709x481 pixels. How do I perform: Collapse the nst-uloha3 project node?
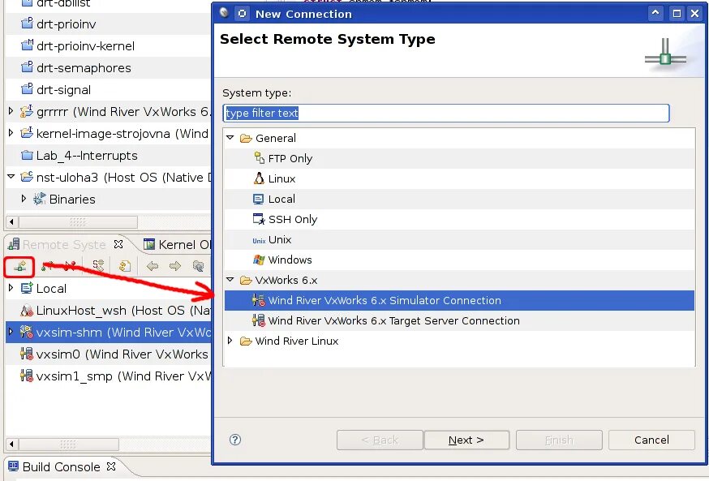pos(11,177)
